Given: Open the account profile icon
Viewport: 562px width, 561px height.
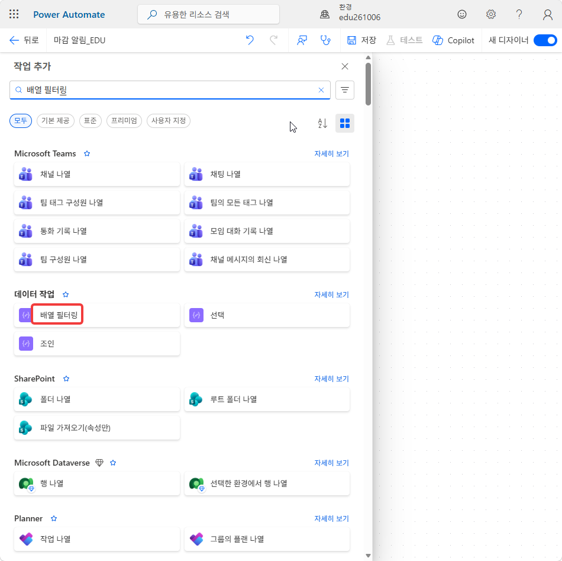Looking at the screenshot, I should pyautogui.click(x=547, y=14).
